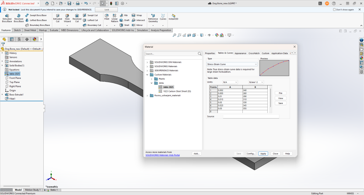
Task: Open the Motion Study 1 tab
Action: coord(33,190)
